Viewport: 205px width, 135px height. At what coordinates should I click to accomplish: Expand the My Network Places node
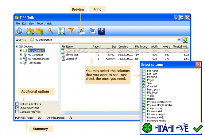coord(21,59)
